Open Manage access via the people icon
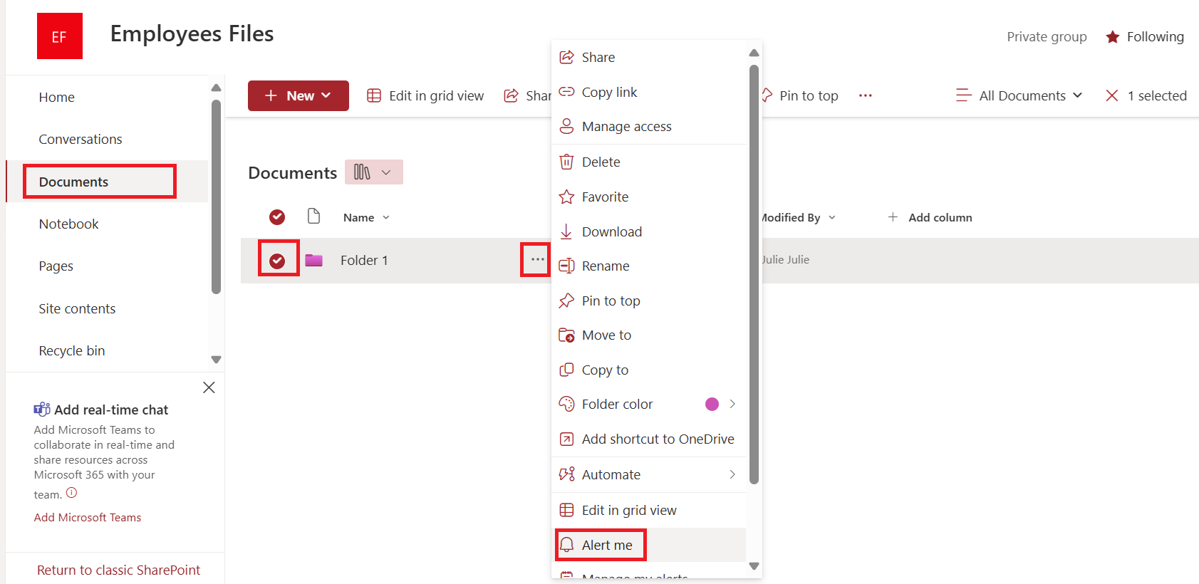Image resolution: width=1199 pixels, height=584 pixels. [566, 126]
